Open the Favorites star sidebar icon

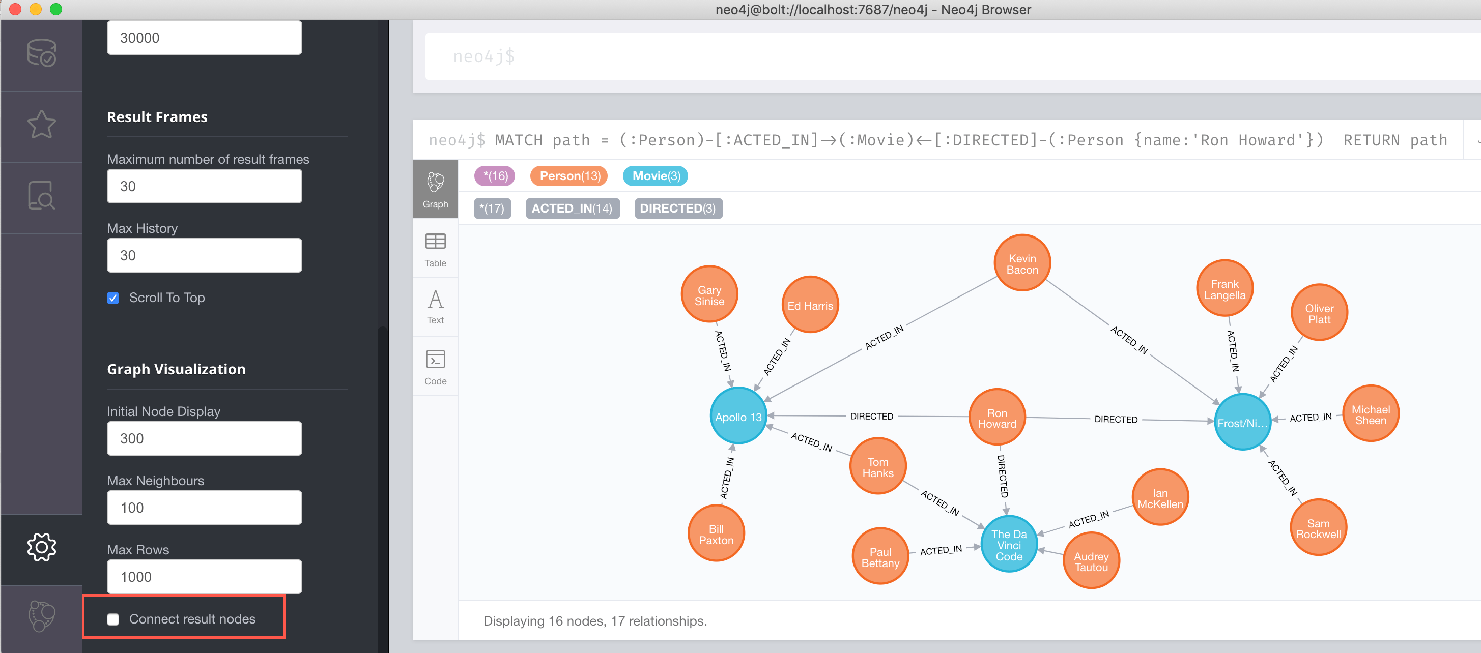coord(41,125)
